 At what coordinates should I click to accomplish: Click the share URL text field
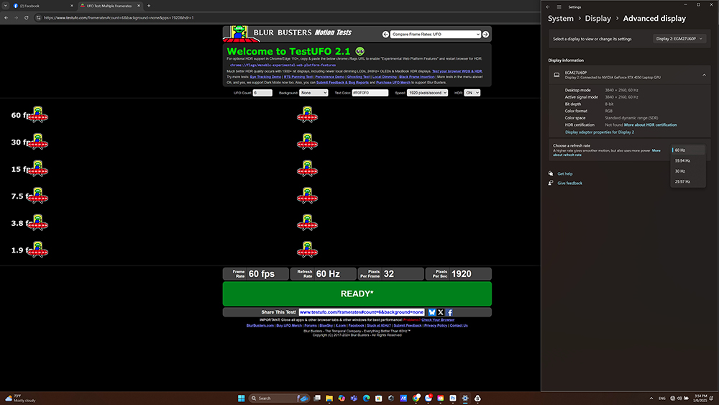[362, 312]
